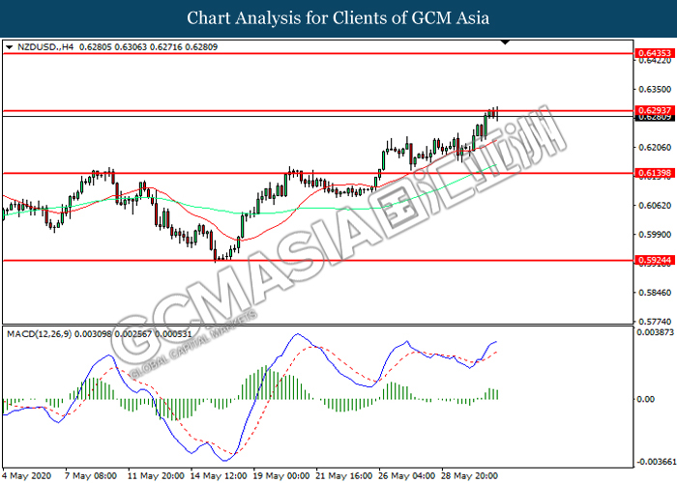Click the 19 May 00:00 date label

281,476
